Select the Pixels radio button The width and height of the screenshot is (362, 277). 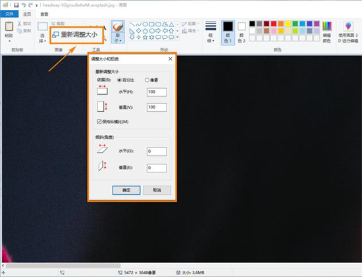pyautogui.click(x=147, y=80)
